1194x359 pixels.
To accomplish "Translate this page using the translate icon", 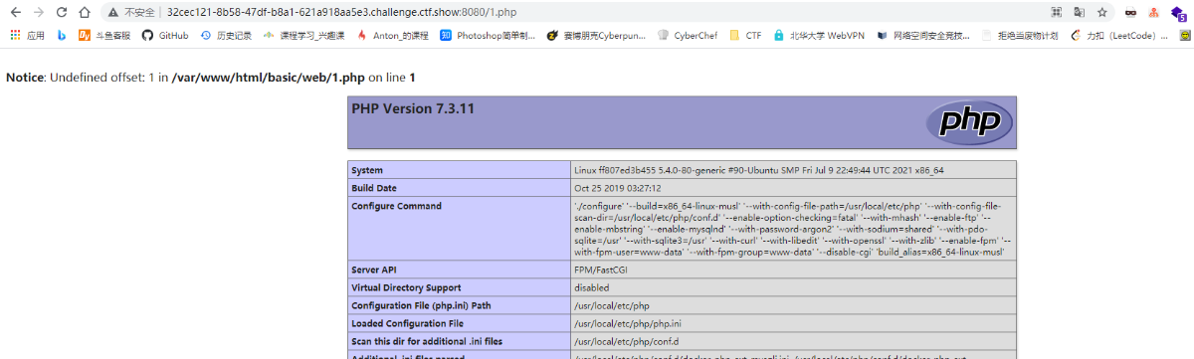I will [x=1080, y=13].
